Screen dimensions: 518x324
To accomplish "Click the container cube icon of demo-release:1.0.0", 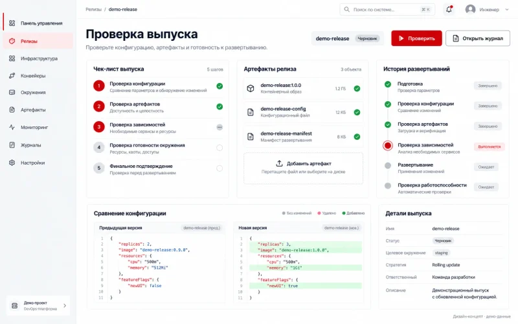I will click(x=251, y=88).
